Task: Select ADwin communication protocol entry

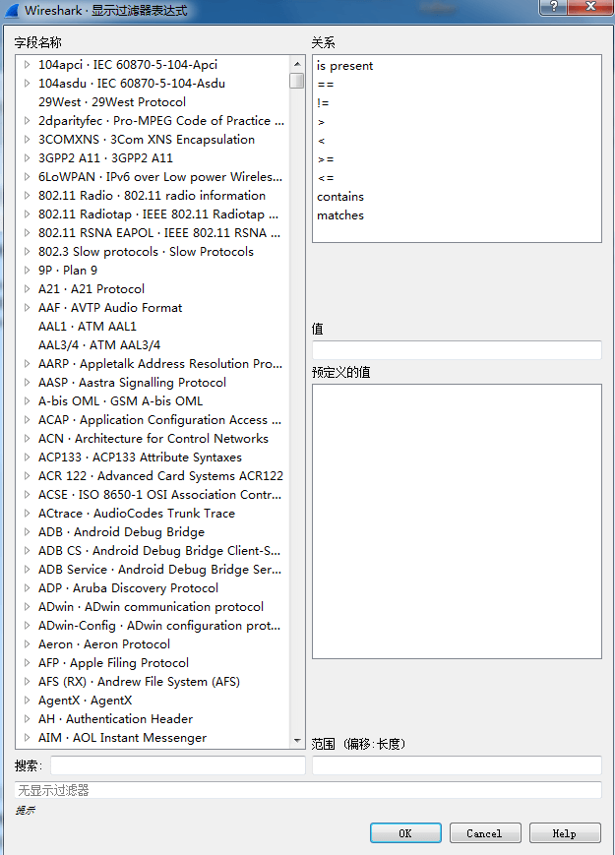Action: click(x=151, y=606)
